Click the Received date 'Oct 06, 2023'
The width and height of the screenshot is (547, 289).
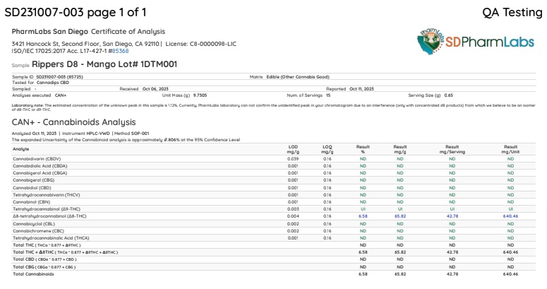point(155,89)
